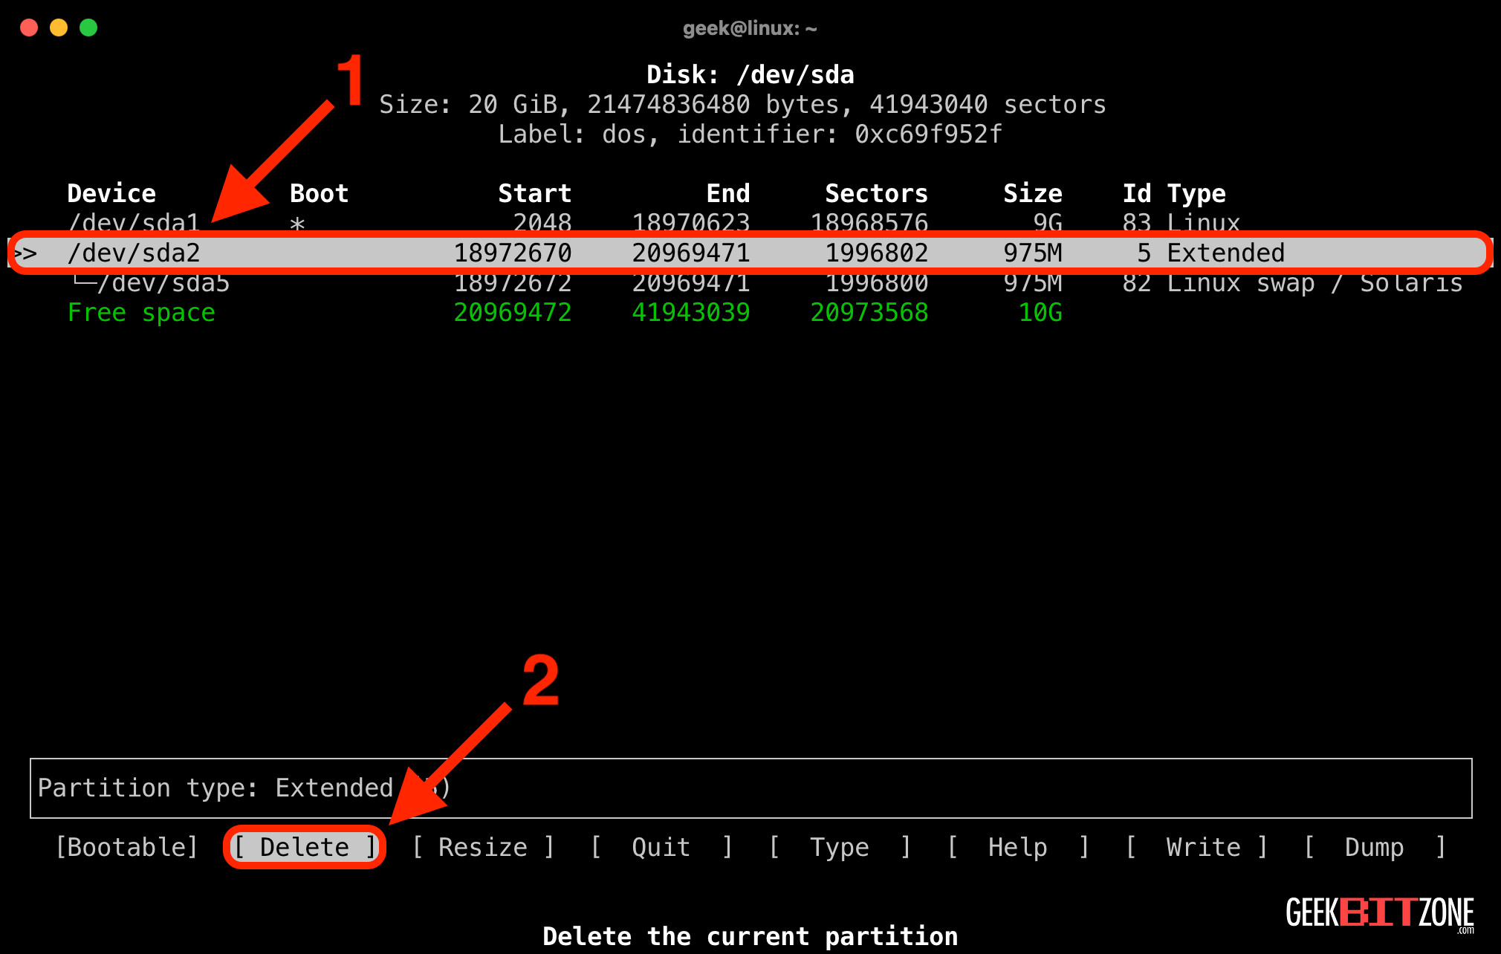Click the GeekBitZone logo
The width and height of the screenshot is (1501, 954).
click(x=1382, y=914)
